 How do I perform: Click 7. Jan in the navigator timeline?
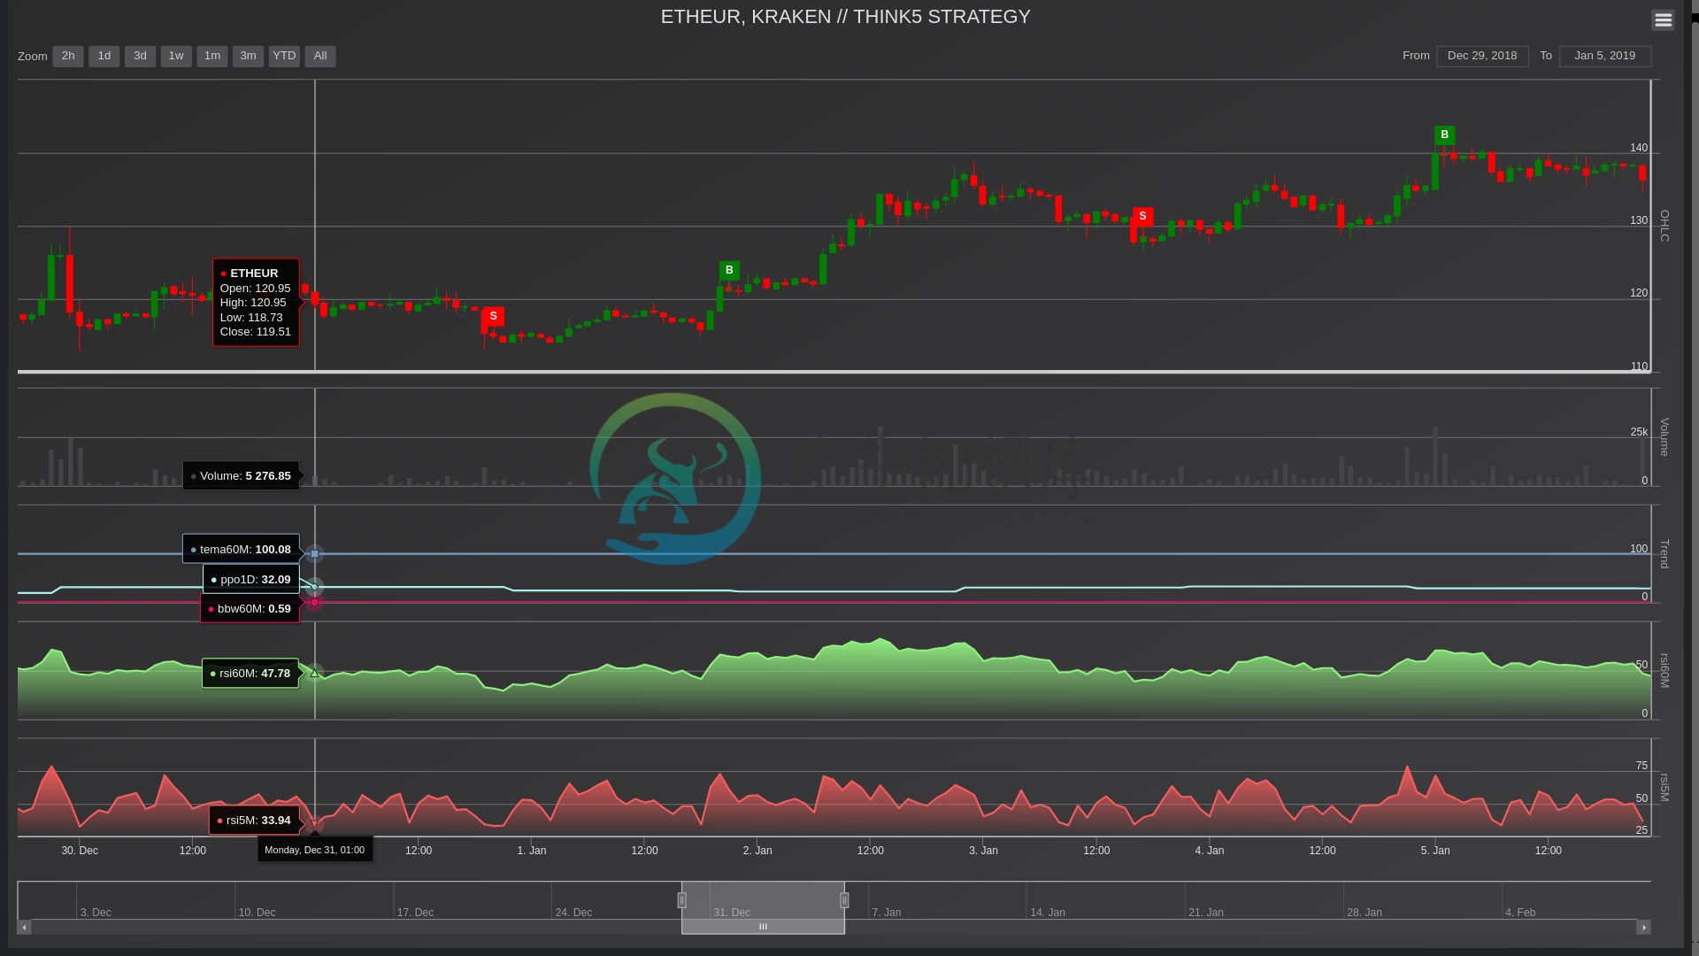[887, 913]
